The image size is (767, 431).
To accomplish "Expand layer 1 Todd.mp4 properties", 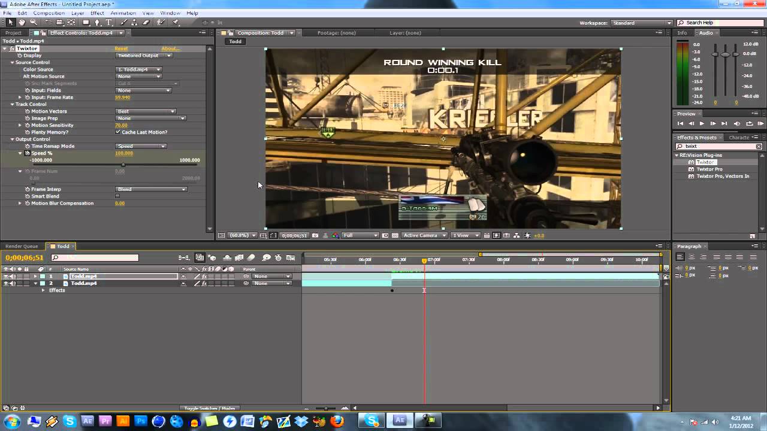I will [35, 277].
